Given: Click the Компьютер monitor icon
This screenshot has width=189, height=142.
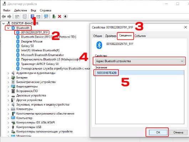Looking at the screenshot, I should pyautogui.click(x=13, y=118).
